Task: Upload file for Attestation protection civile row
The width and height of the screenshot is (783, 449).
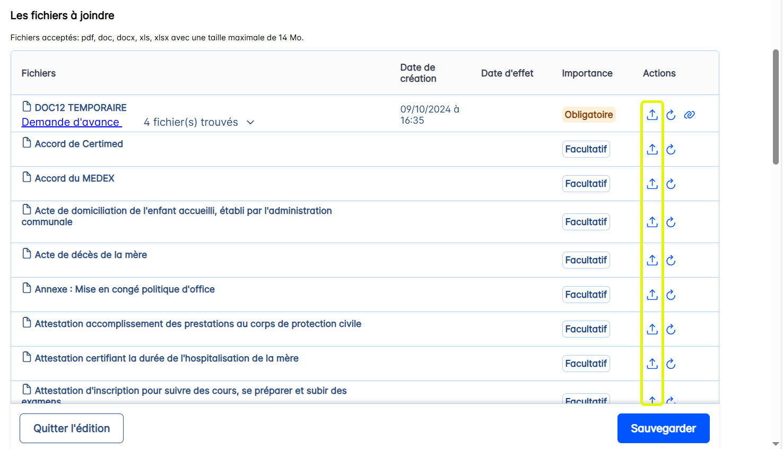Action: coord(652,329)
